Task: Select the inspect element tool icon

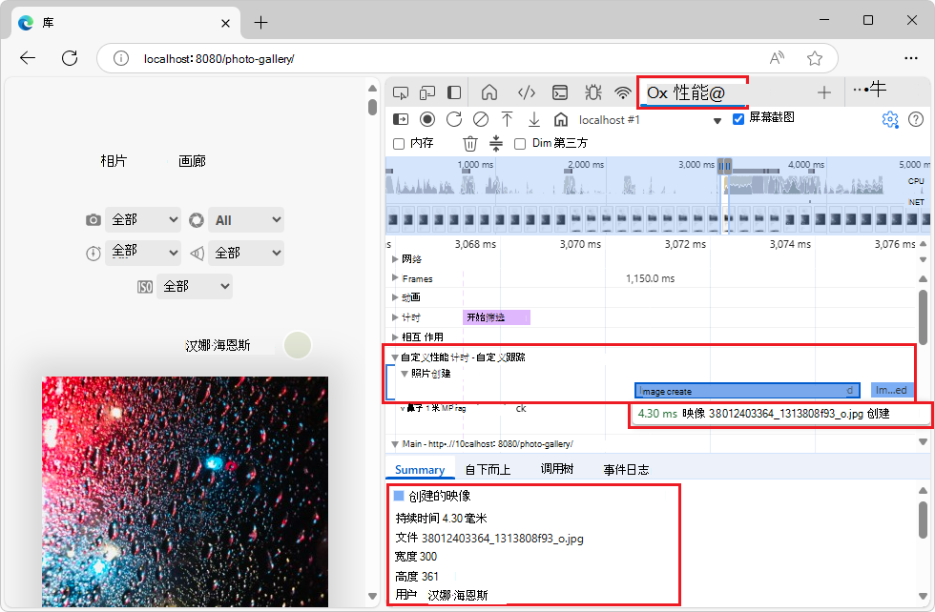Action: (401, 92)
